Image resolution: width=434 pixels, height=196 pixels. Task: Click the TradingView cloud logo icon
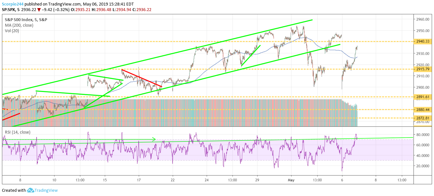point(31,190)
